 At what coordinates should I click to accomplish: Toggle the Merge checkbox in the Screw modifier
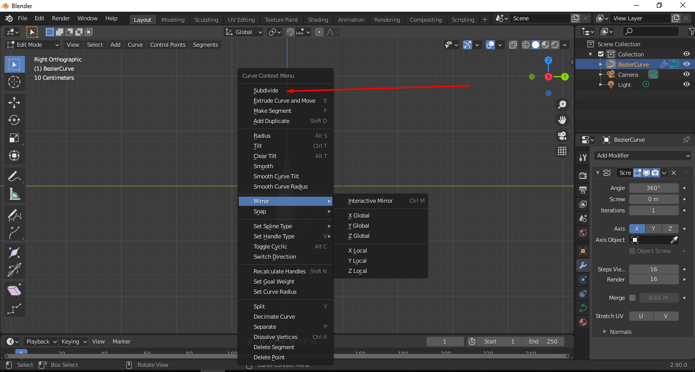pyautogui.click(x=632, y=297)
